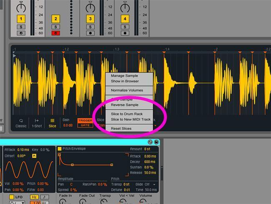
Task: Switch LFO rate to note-sync icon
Action: pyautogui.click(x=45, y=197)
